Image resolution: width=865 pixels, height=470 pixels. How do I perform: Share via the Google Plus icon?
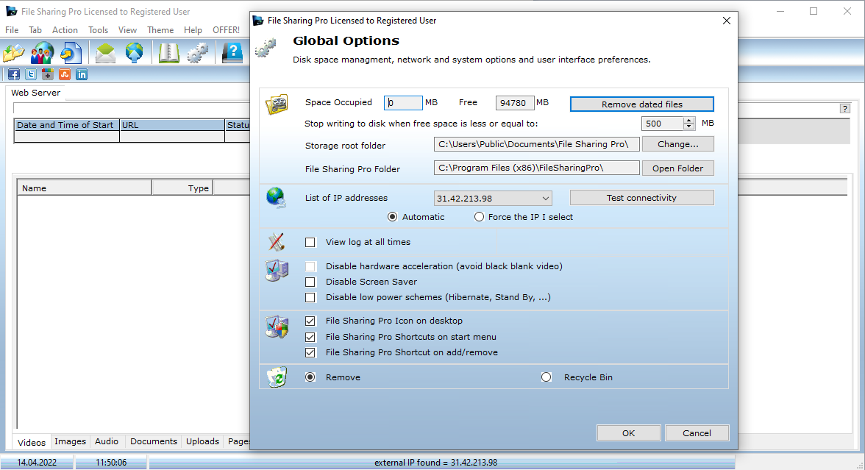(x=48, y=74)
